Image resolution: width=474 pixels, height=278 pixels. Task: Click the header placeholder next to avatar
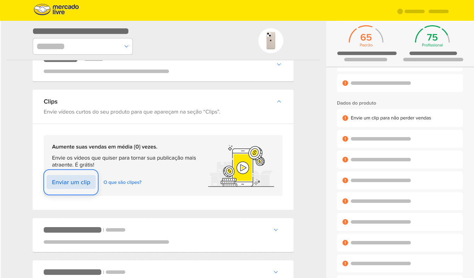pyautogui.click(x=414, y=11)
